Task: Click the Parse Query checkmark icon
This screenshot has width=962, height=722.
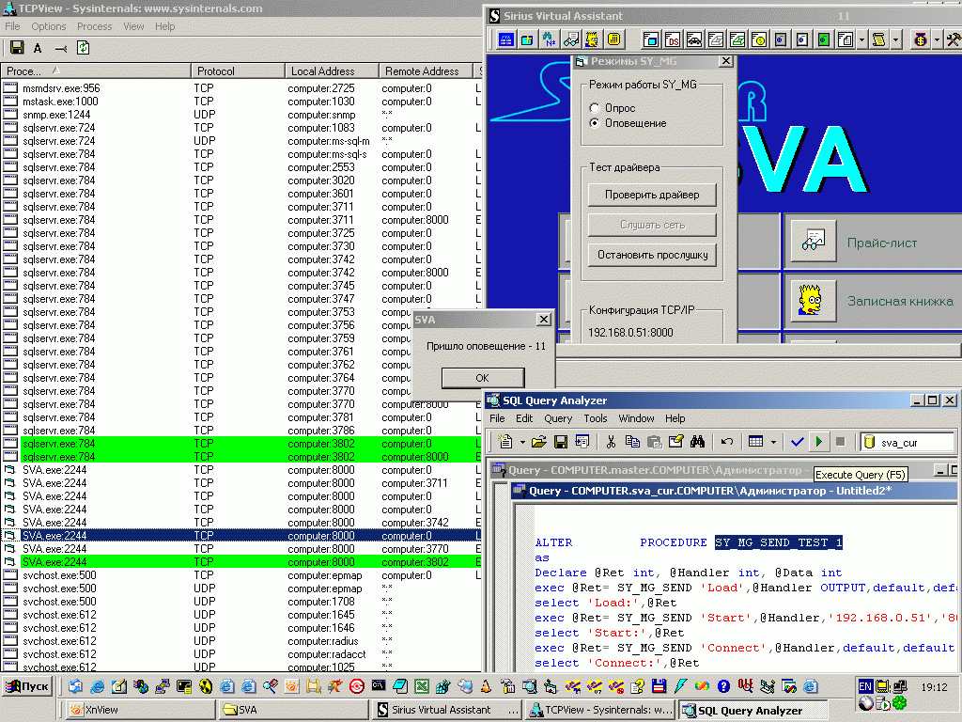Action: pyautogui.click(x=797, y=442)
